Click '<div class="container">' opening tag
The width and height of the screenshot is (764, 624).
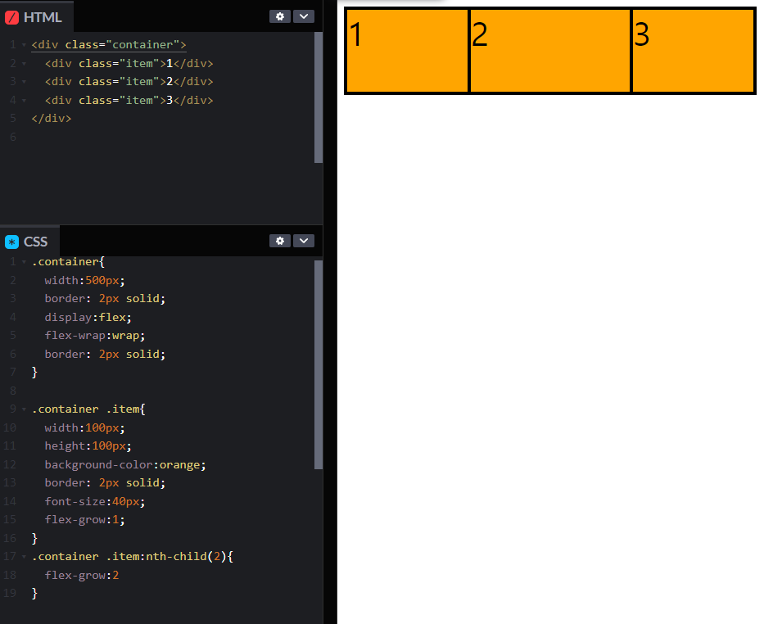click(109, 45)
